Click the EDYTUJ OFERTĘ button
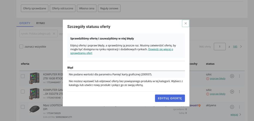 [x=170, y=98]
